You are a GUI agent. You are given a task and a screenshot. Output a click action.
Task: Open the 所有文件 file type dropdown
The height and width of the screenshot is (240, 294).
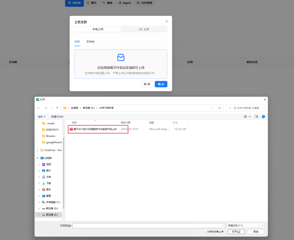pyautogui.click(x=246, y=225)
